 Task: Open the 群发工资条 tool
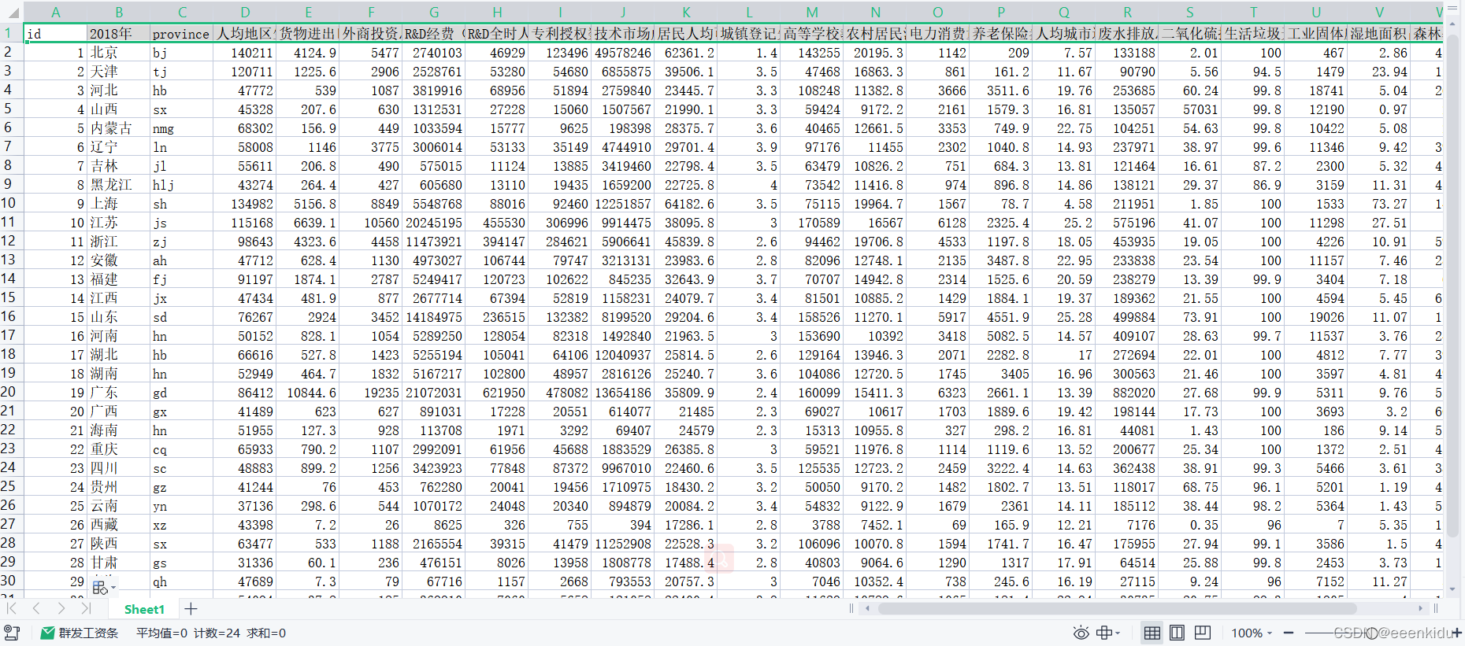tap(79, 633)
